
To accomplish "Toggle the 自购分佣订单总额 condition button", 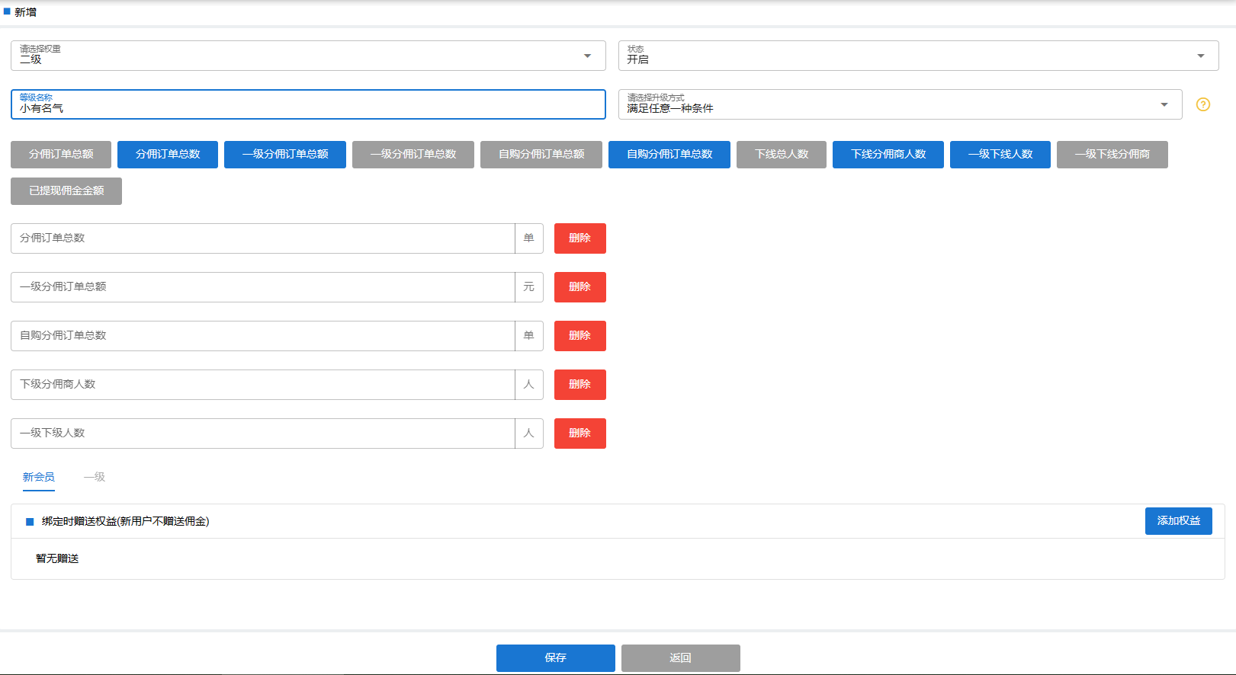I will coord(541,155).
